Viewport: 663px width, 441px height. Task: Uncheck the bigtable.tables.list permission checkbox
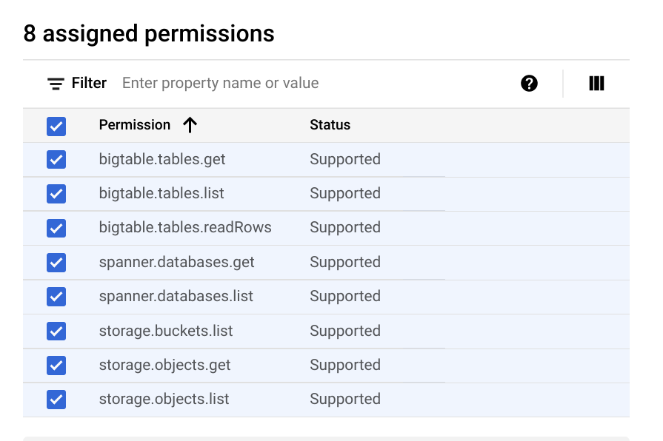(x=56, y=194)
